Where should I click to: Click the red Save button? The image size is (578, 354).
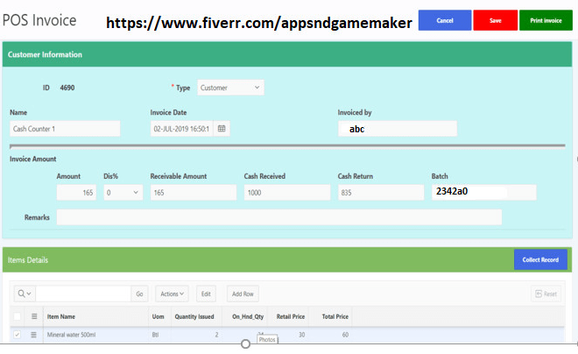pyautogui.click(x=495, y=20)
